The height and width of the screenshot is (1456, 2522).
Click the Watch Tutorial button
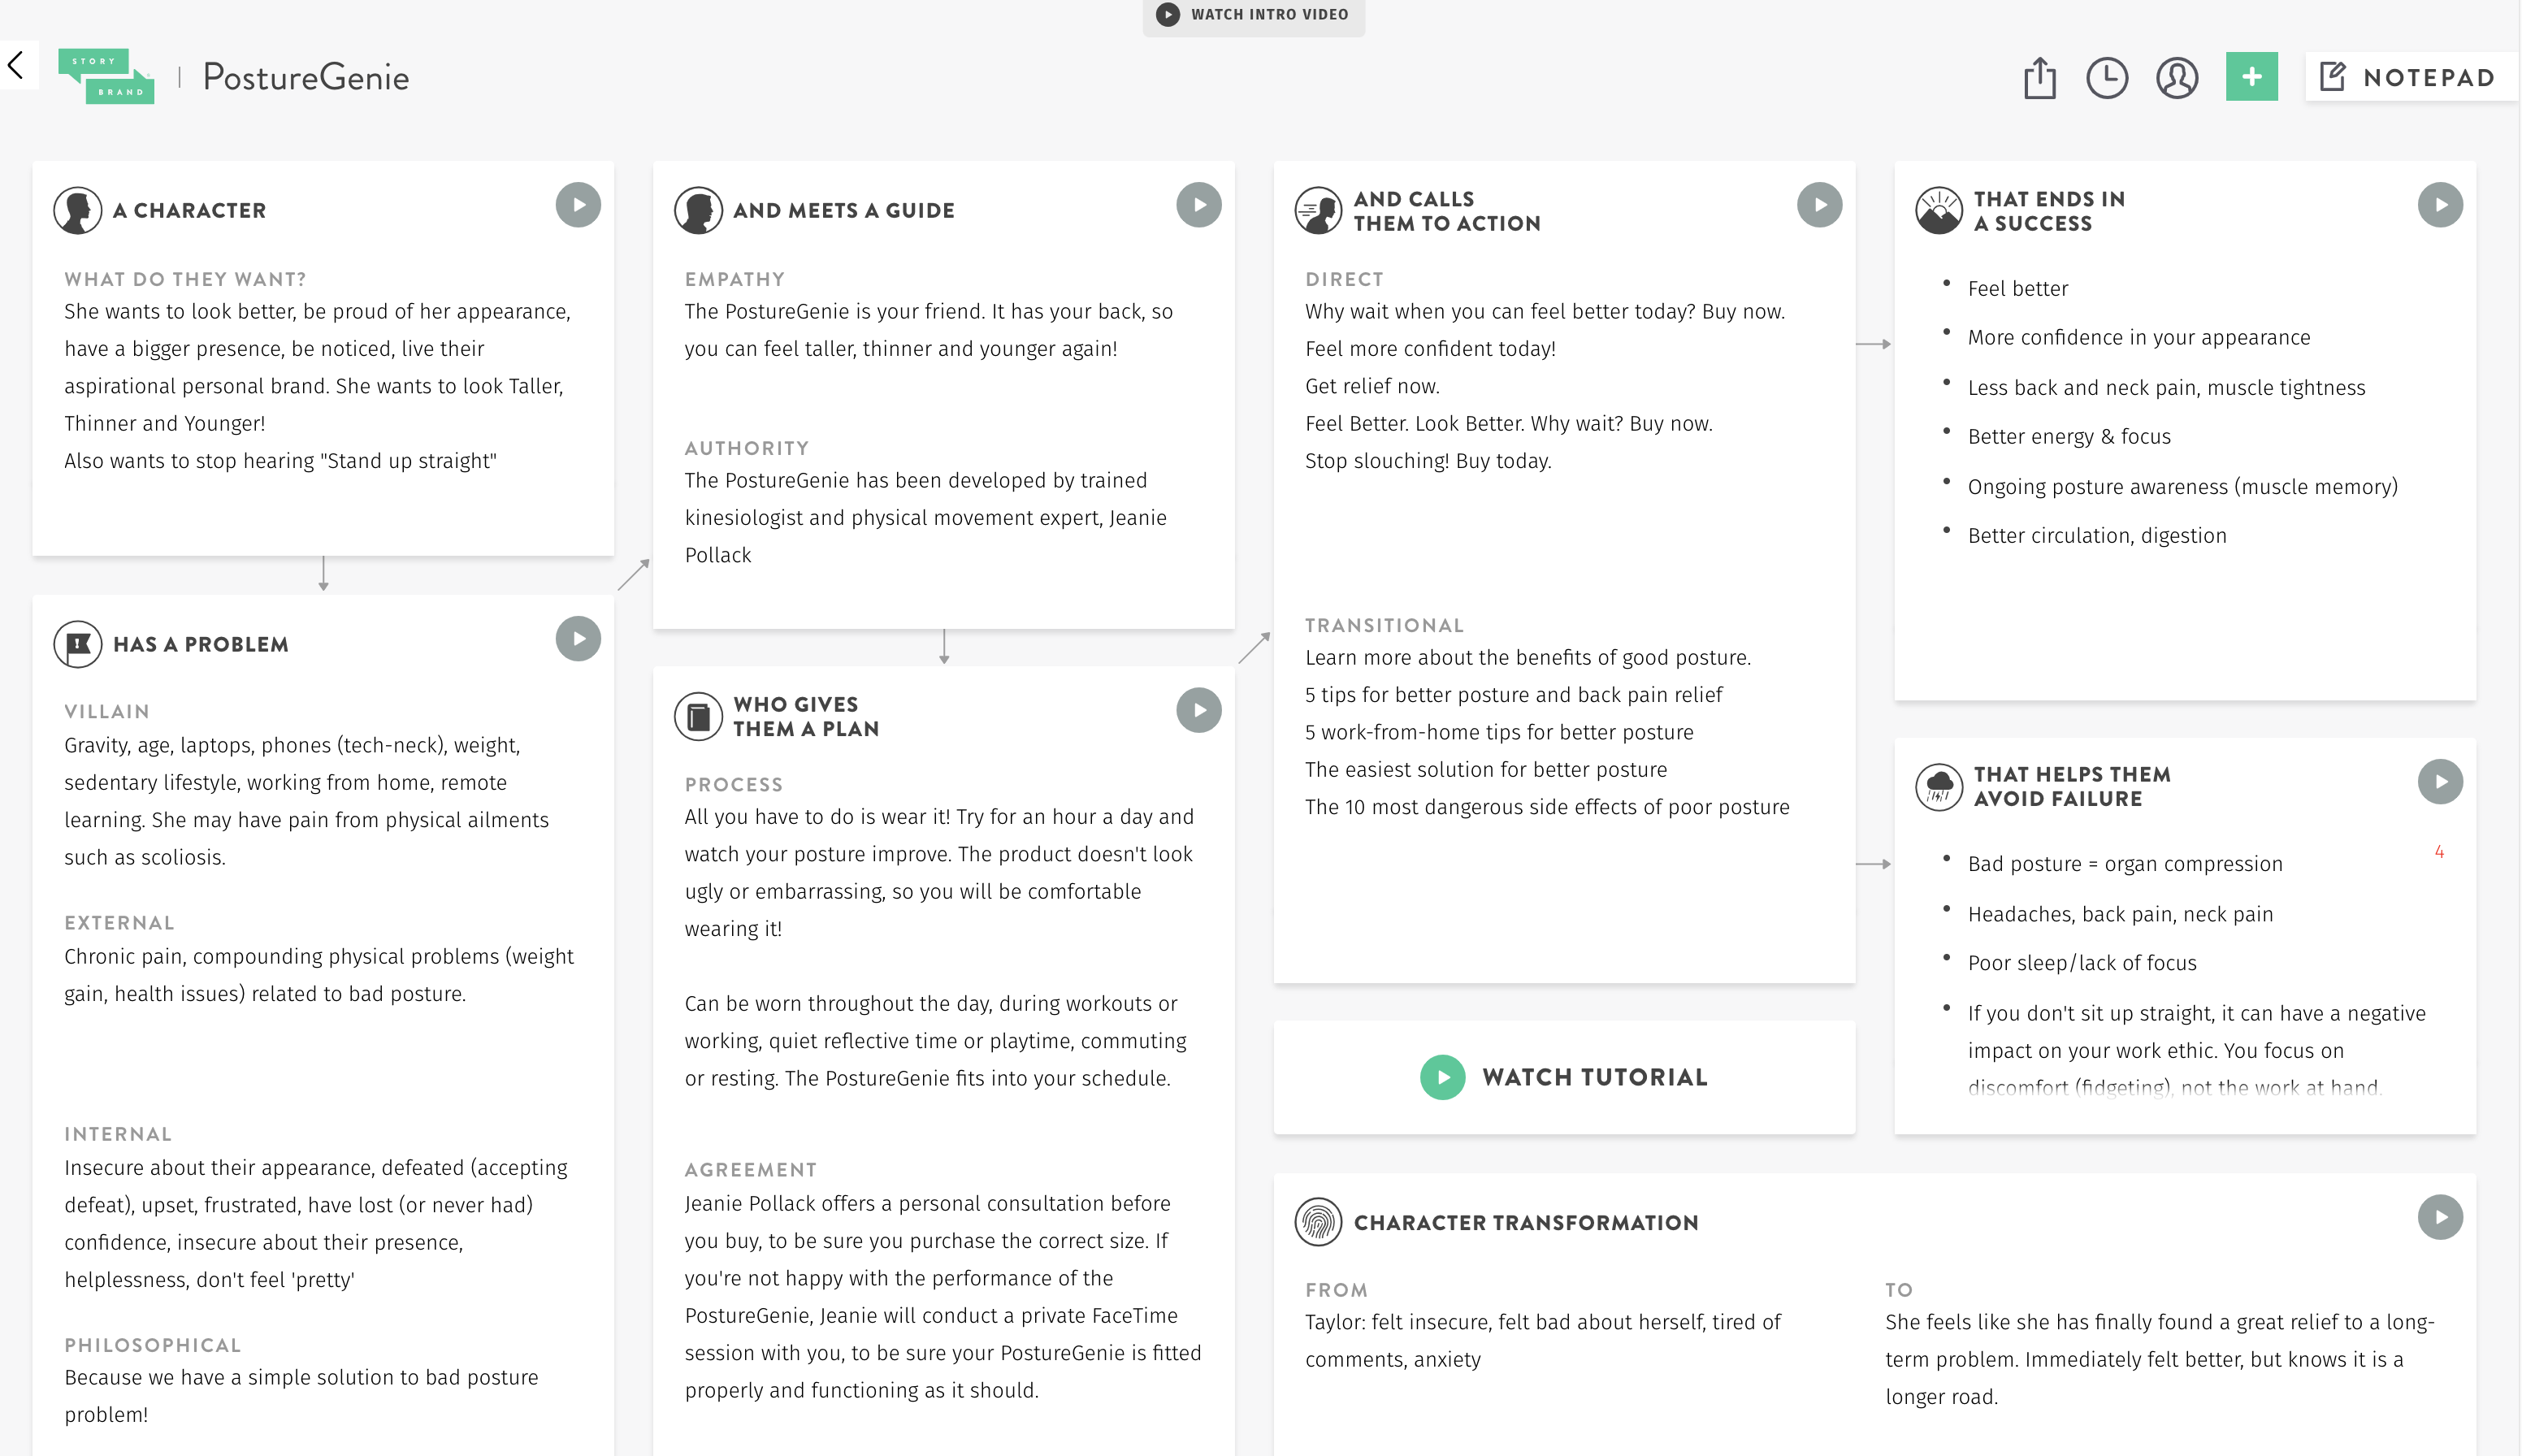1564,1077
